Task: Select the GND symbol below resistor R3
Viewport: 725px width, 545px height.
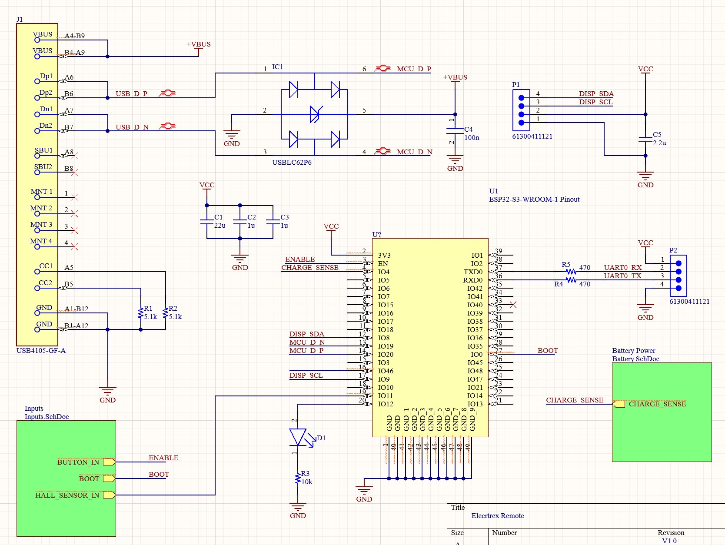Action: click(x=298, y=511)
